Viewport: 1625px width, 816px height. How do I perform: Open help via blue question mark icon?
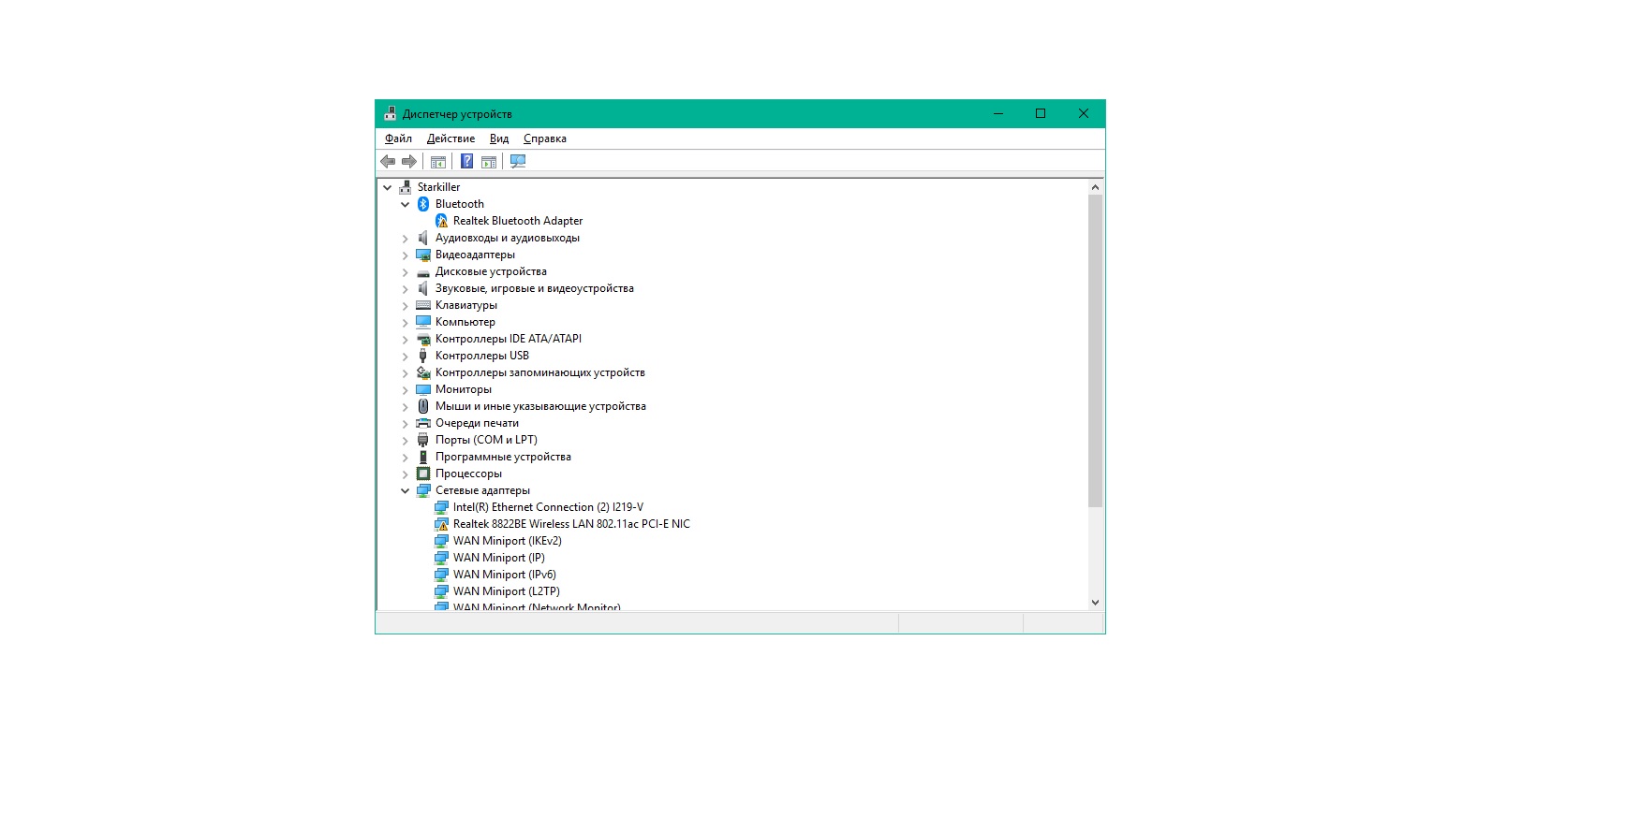(x=466, y=162)
